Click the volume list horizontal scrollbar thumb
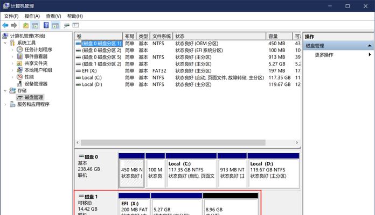Viewport: 375px width, 215px height. click(173, 142)
